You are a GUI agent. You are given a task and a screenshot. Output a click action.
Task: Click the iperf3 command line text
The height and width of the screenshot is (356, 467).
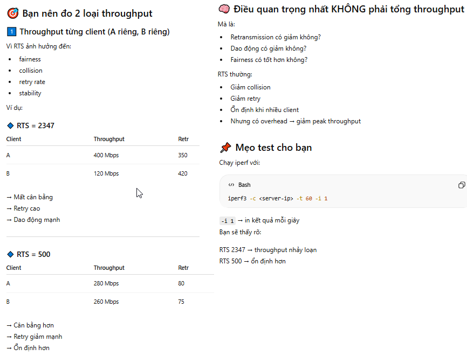point(278,198)
